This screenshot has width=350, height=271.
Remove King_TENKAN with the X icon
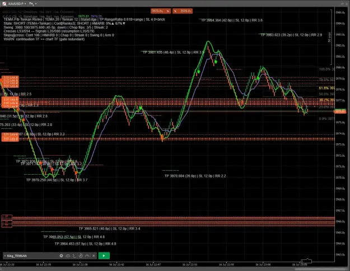(x=94, y=256)
